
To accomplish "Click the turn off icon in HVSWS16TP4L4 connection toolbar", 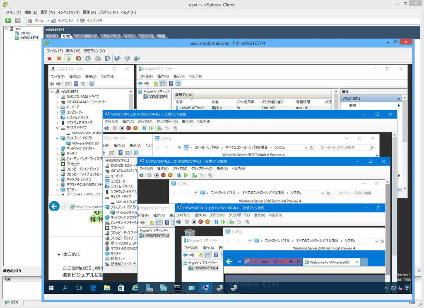I will pos(194,222).
